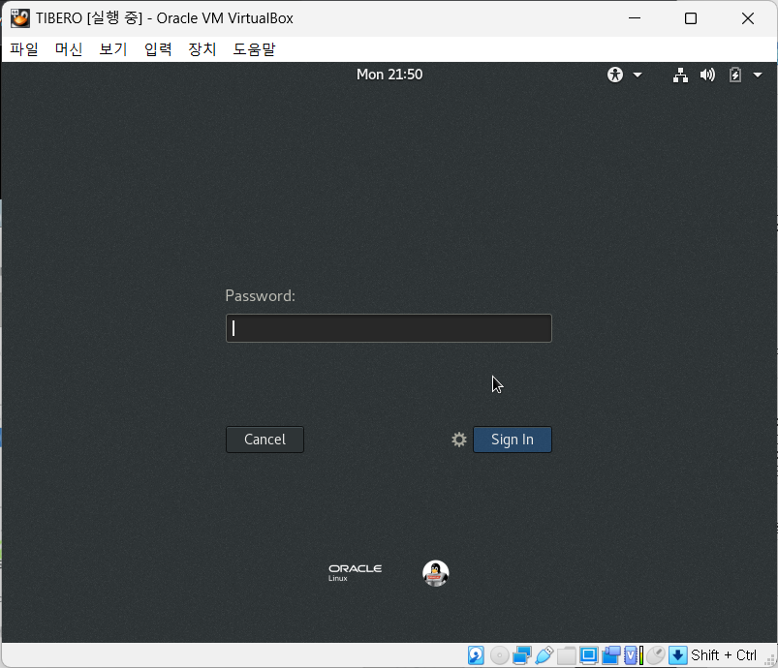778x668 pixels.
Task: Open the 파일 menu
Action: (x=24, y=49)
